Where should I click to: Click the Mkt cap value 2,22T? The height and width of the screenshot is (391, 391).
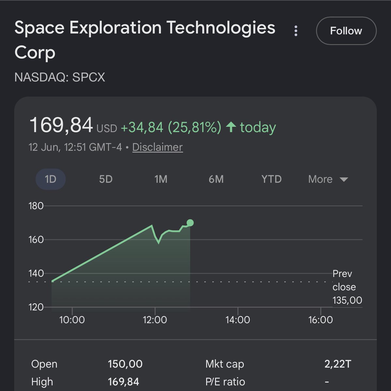click(338, 364)
